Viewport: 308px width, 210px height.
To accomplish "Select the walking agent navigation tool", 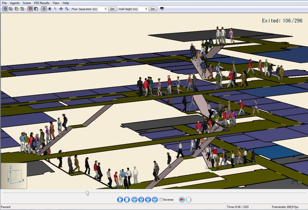I will point(50,9).
